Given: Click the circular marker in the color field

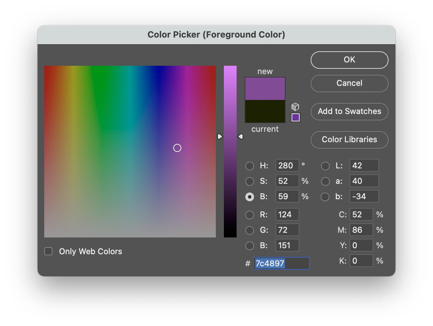Looking at the screenshot, I should 177,148.
